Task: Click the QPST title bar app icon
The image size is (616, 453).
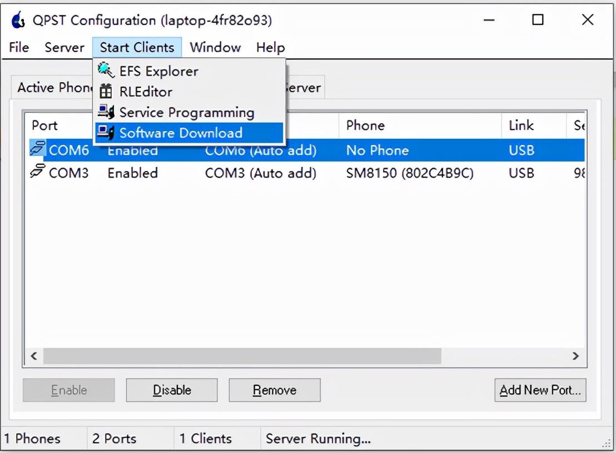Action: [x=18, y=21]
